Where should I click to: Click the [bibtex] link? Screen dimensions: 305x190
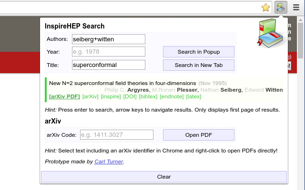click(148, 96)
